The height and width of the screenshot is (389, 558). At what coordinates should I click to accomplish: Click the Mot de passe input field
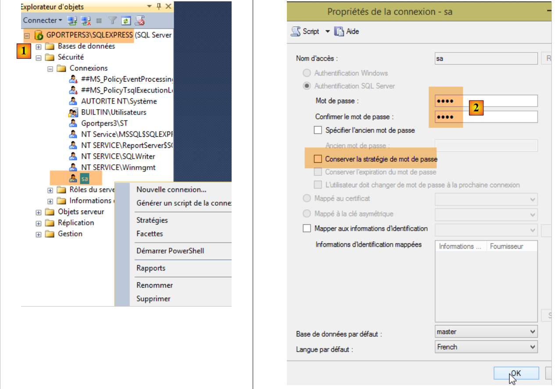pyautogui.click(x=486, y=101)
